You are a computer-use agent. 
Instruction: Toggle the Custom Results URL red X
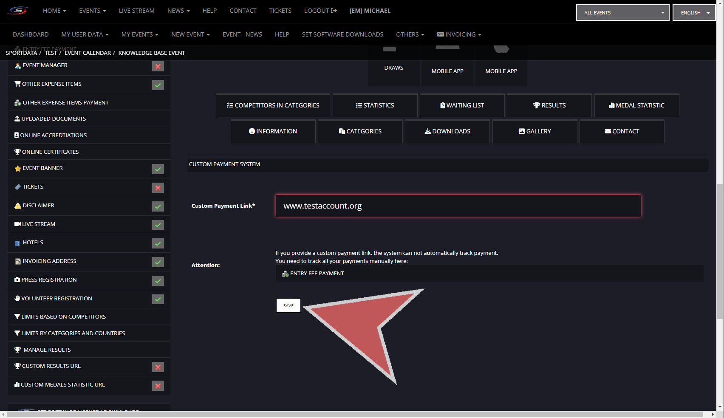pos(158,367)
